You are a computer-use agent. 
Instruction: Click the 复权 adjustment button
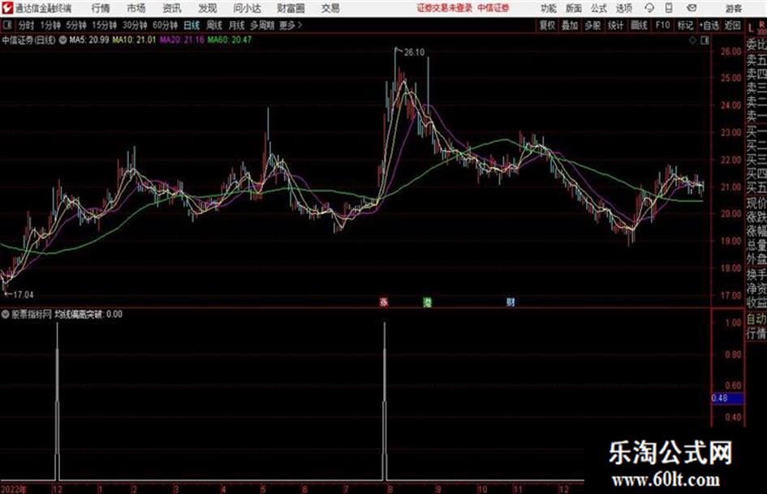547,25
